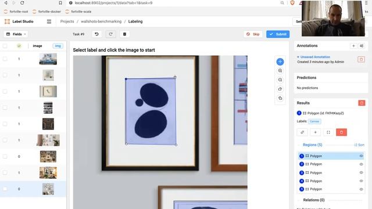Screen dimensions: 372x209
Task: Select the blue move/add tool in image toolbar
Action: (x=280, y=62)
